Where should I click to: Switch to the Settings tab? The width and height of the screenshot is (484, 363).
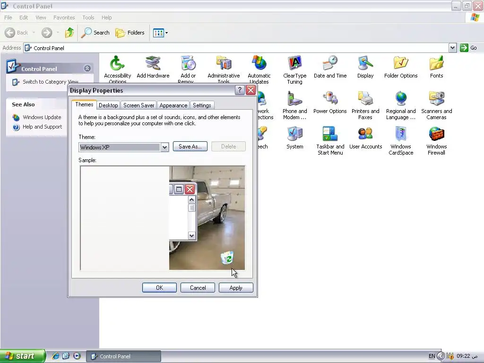202,105
